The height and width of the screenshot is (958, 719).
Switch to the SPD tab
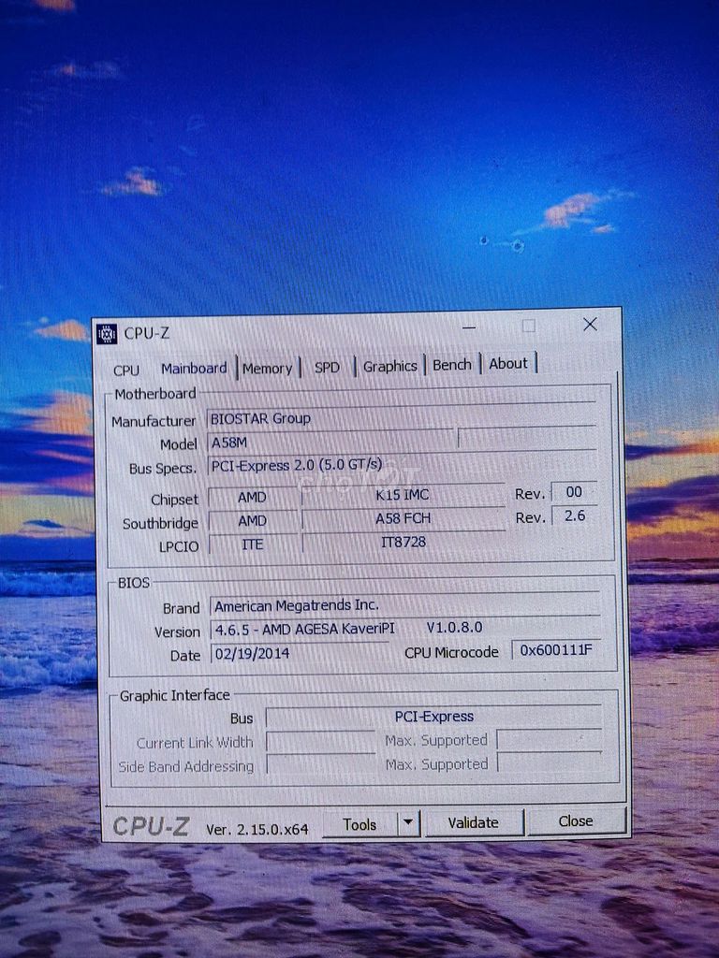(x=327, y=367)
